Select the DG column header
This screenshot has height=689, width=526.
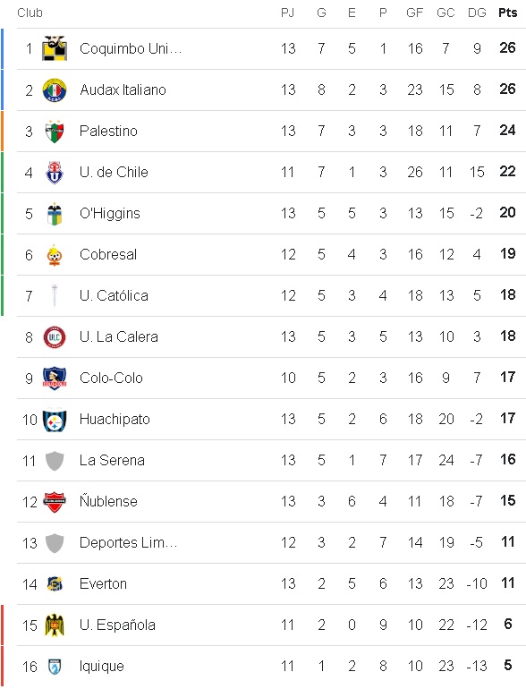click(x=477, y=13)
